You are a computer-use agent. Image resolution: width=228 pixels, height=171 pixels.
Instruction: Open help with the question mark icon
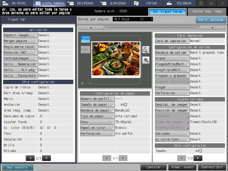coord(222,3)
